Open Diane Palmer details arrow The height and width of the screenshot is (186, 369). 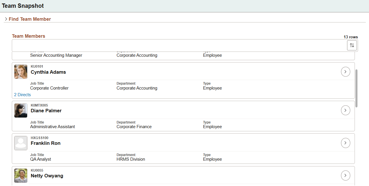(x=346, y=110)
